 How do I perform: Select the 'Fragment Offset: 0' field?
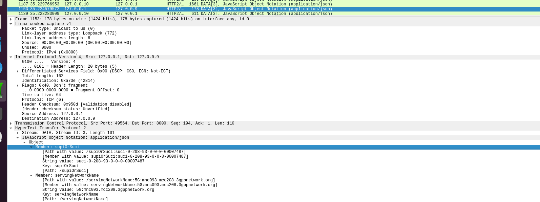70,90
